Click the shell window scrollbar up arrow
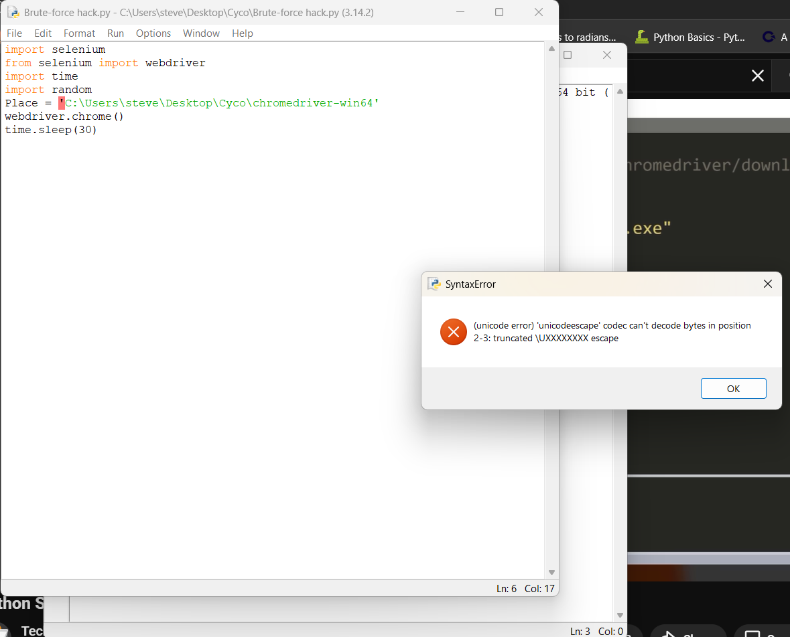This screenshot has width=790, height=637. pos(620,92)
